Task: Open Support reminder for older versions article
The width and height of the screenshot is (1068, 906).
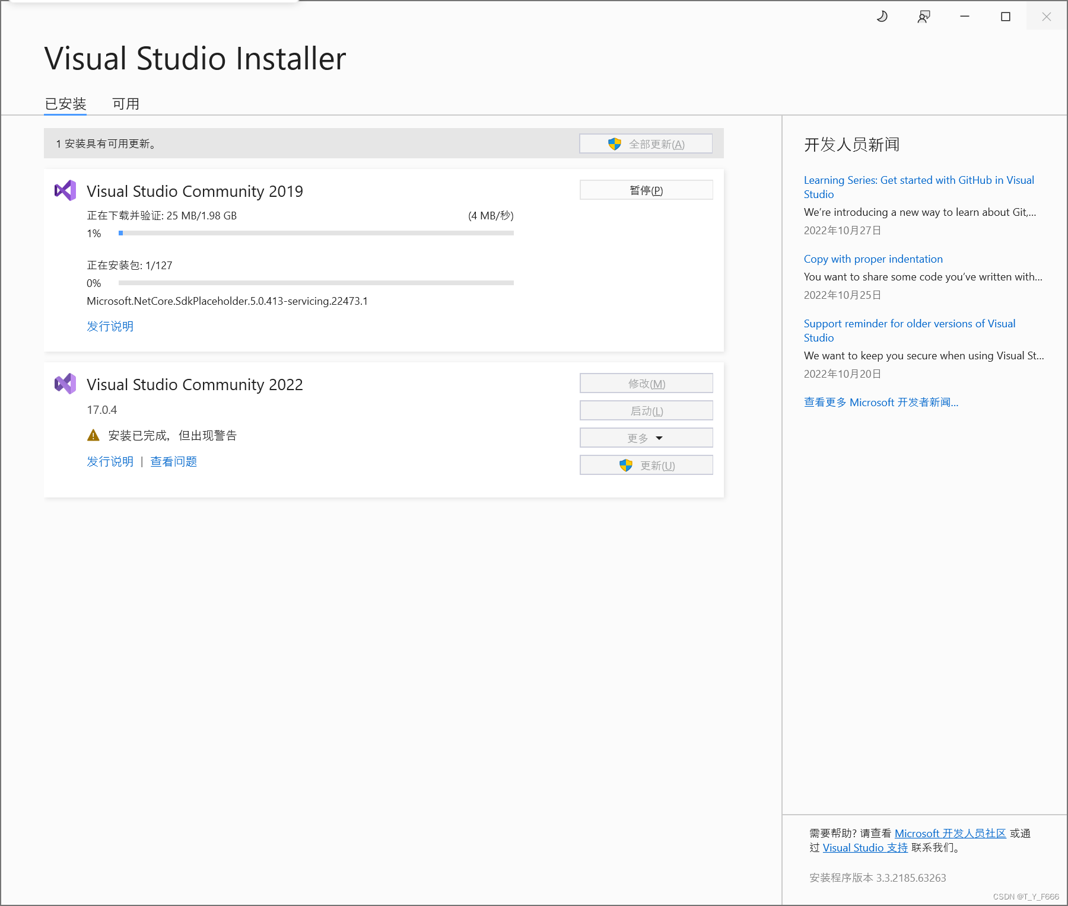Action: [x=910, y=330]
